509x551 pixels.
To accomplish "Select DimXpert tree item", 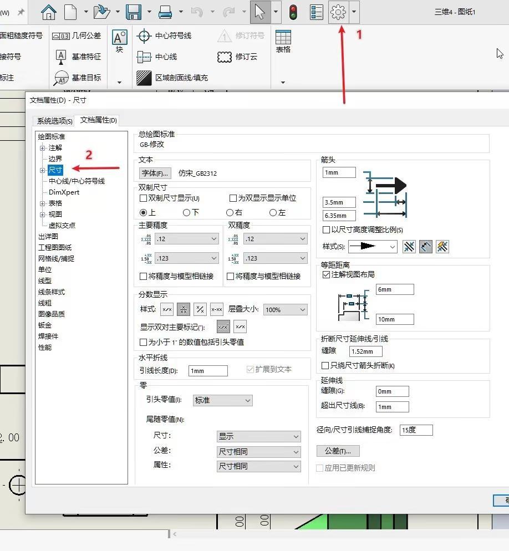I will click(x=64, y=192).
